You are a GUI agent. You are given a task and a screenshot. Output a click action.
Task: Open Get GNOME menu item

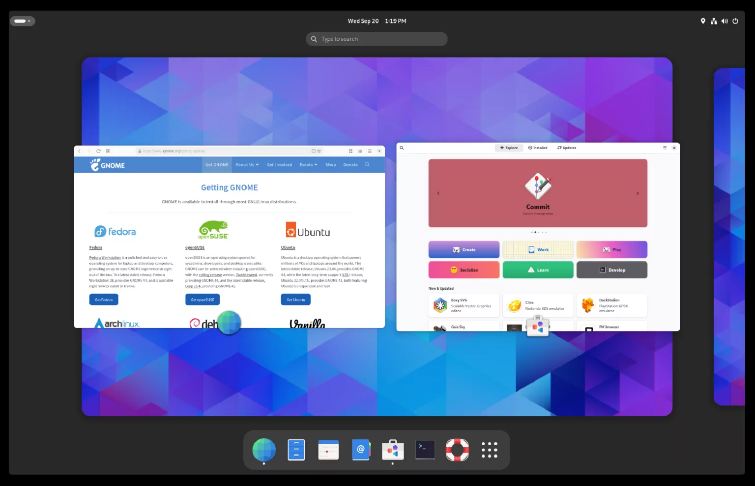217,165
